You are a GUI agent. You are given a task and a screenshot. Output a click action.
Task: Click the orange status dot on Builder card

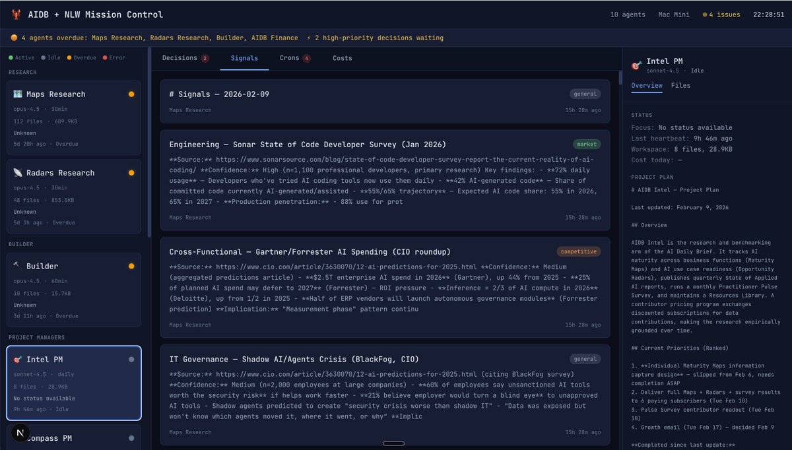(x=131, y=266)
